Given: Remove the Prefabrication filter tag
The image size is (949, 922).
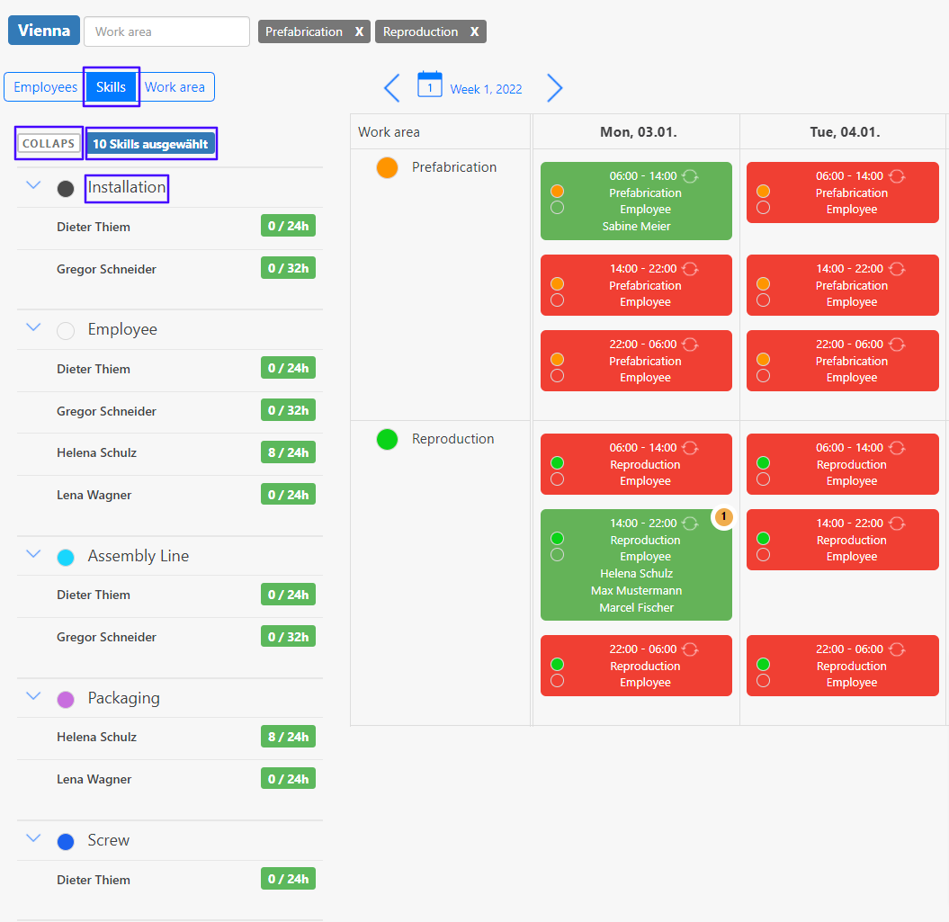Looking at the screenshot, I should 359,31.
